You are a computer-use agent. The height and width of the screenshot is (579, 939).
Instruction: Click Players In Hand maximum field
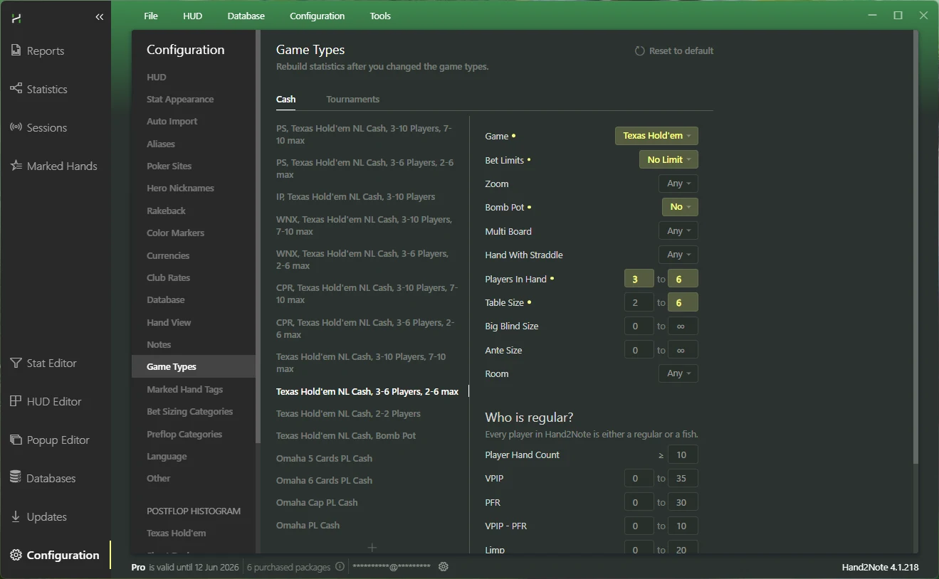(683, 279)
